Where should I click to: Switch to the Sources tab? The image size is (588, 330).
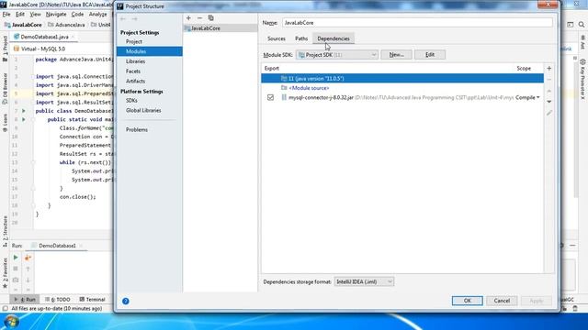(x=277, y=38)
